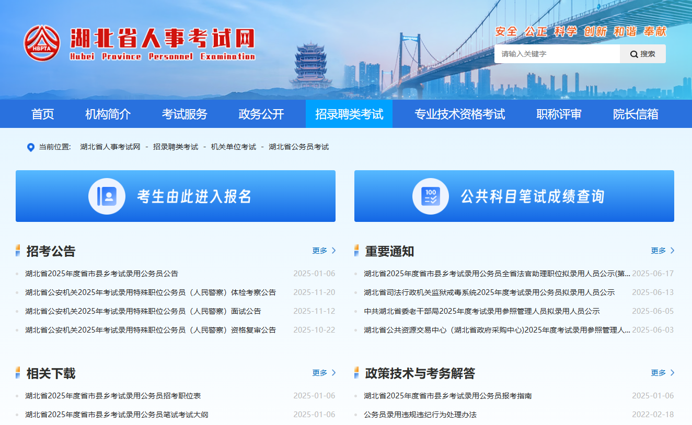This screenshot has width=692, height=425.
Task: Click the chevron arrow beside 招考公告 更多
Action: [x=334, y=251]
